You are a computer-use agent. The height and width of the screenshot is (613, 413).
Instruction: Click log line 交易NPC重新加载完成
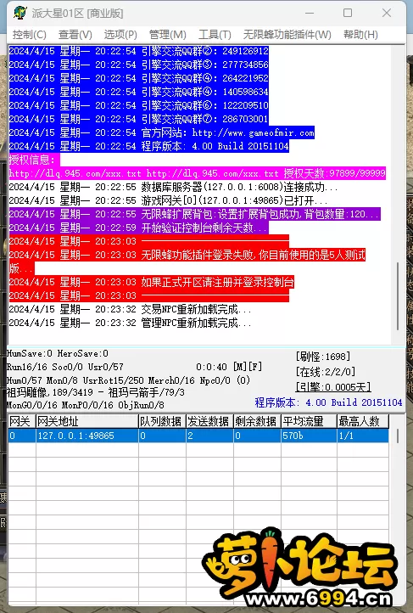[131, 309]
